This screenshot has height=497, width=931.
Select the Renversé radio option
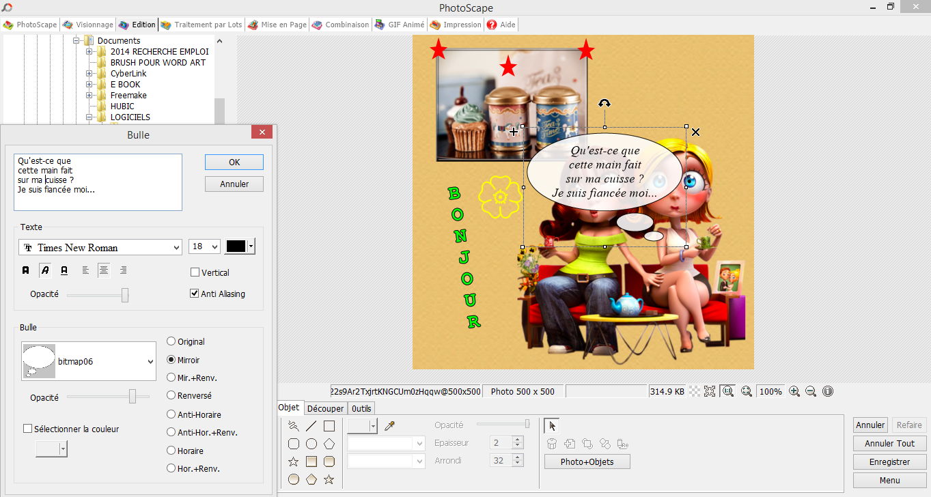171,395
